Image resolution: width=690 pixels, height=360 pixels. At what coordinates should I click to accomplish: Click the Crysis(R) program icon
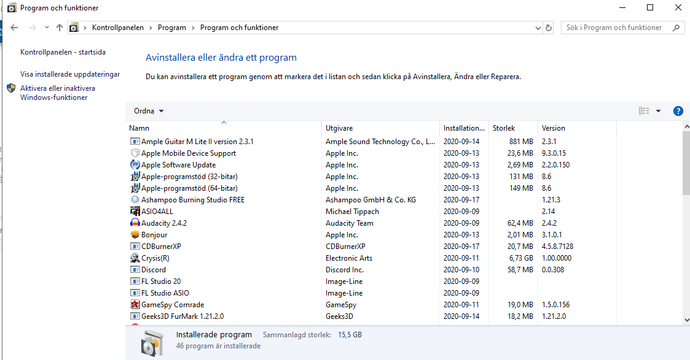tap(135, 258)
